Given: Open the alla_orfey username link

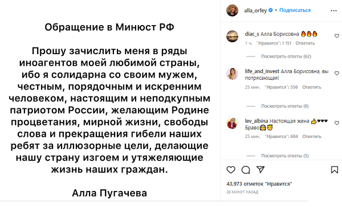Looking at the screenshot, I should (x=255, y=10).
